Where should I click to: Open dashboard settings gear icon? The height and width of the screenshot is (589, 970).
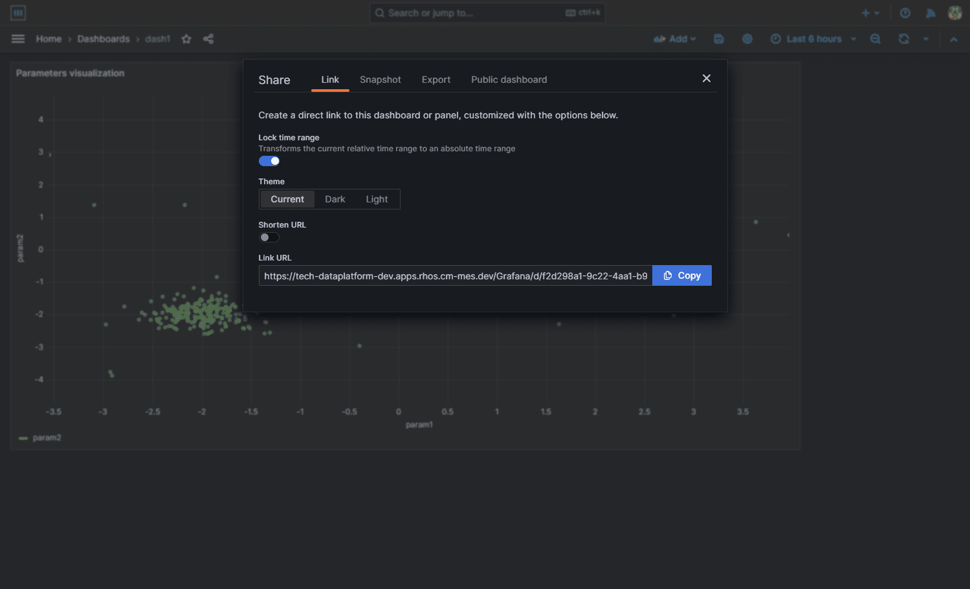coord(747,39)
